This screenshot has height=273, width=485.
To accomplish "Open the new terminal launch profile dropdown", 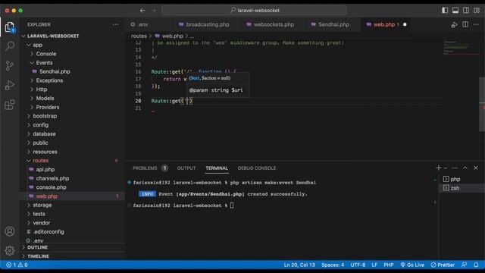I will coord(446,168).
